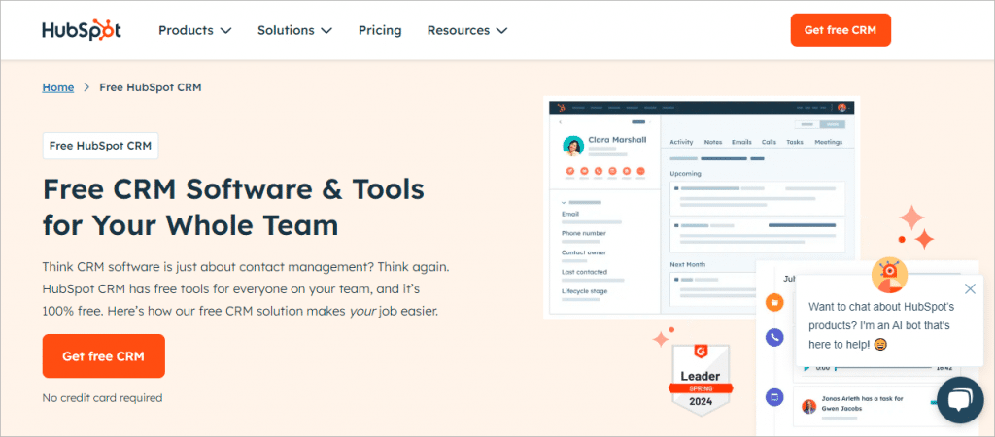Click the hero Get free CRM button
Viewport: 995px width, 437px height.
pos(103,355)
